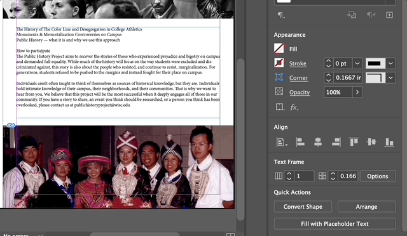Expand the corner shape dropdown arrow
The width and height of the screenshot is (407, 236).
point(390,78)
